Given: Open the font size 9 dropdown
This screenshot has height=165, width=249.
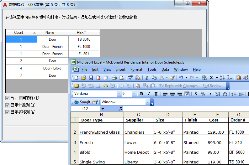Looking at the screenshot, I should 134,94.
